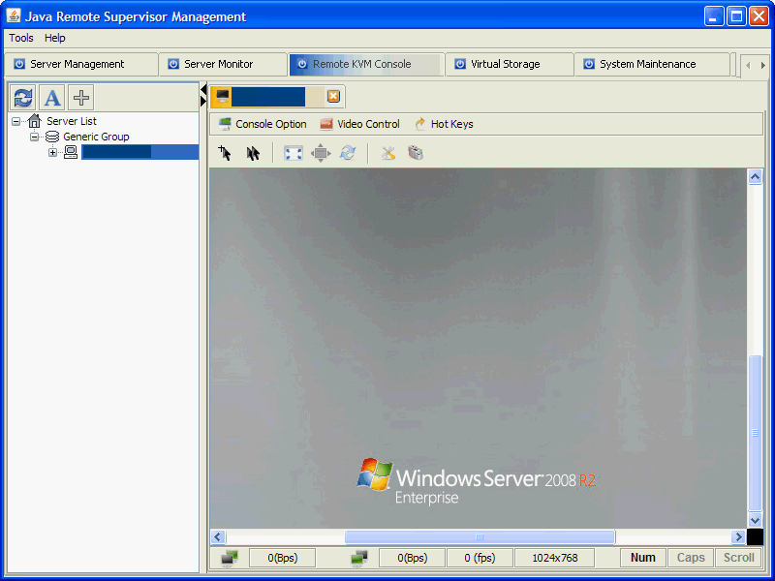The width and height of the screenshot is (775, 581).
Task: Click the Server List label
Action: 72,121
